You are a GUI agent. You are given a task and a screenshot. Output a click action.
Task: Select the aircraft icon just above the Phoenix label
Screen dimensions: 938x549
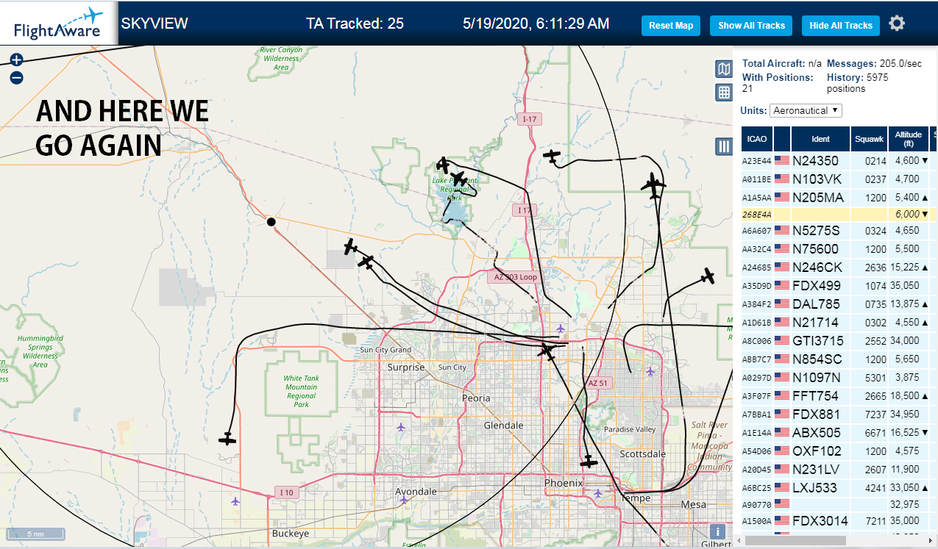click(589, 462)
